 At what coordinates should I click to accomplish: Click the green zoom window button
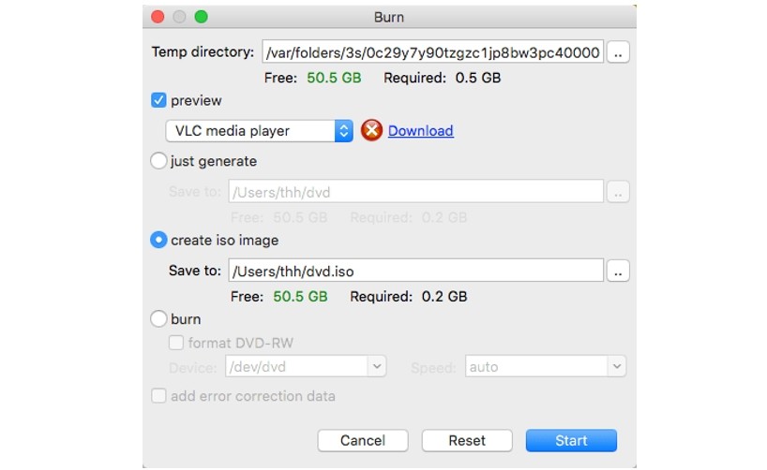pyautogui.click(x=201, y=17)
